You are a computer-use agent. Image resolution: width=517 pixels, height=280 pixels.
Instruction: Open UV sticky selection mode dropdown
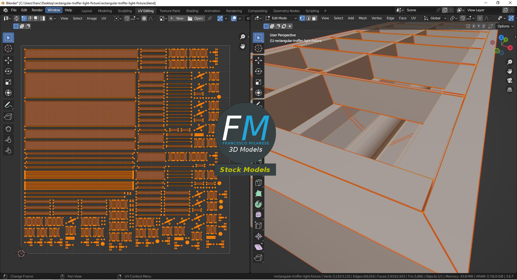point(52,18)
